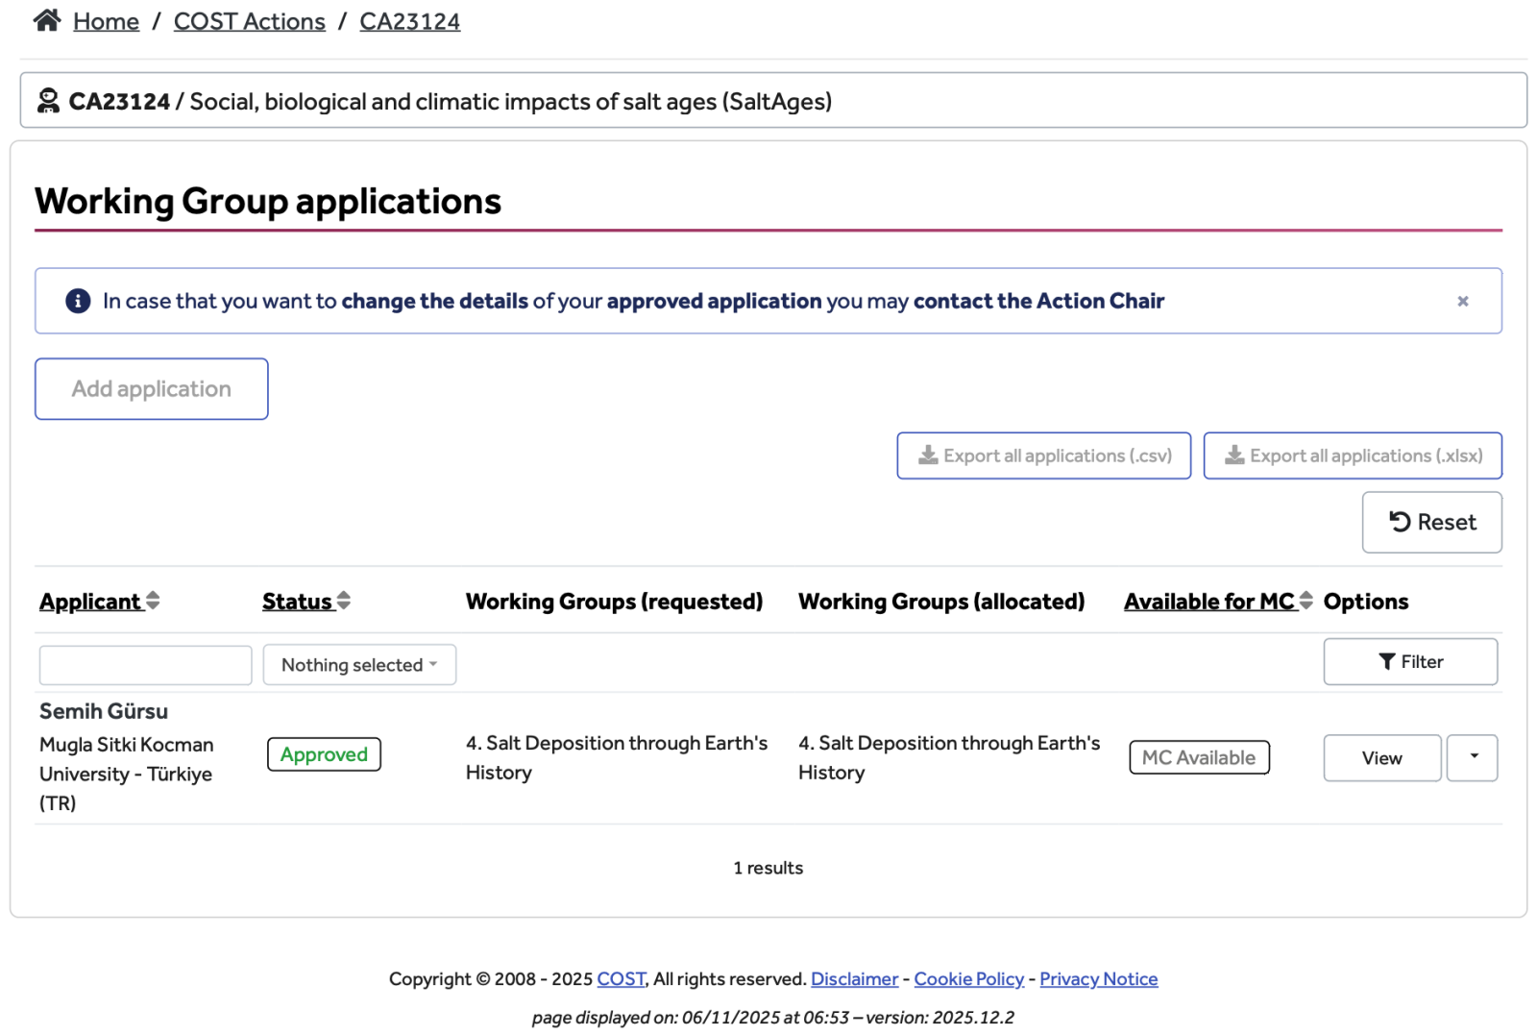Click the info icon in the notice banner
1537x1035 pixels.
click(x=78, y=301)
